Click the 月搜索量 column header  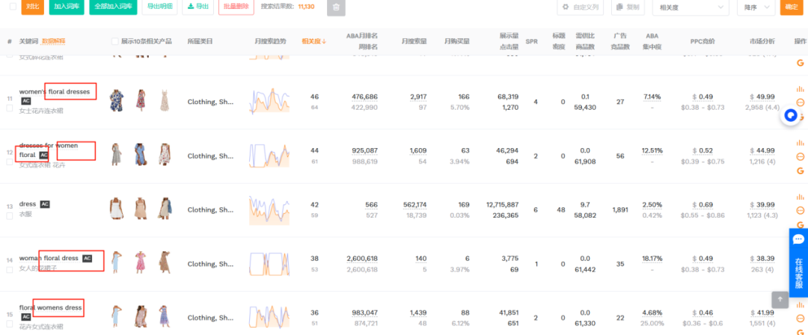point(414,41)
